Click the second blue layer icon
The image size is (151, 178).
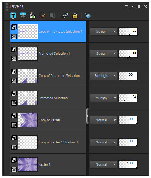click(x=23, y=15)
